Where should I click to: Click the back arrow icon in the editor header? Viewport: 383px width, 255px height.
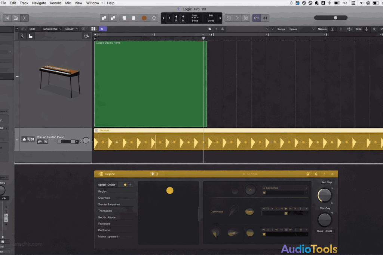(23, 36)
